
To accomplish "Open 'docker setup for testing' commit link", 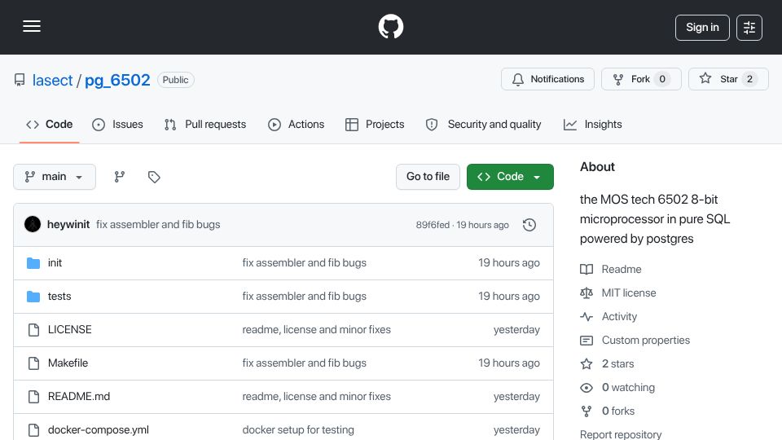I will tap(298, 430).
